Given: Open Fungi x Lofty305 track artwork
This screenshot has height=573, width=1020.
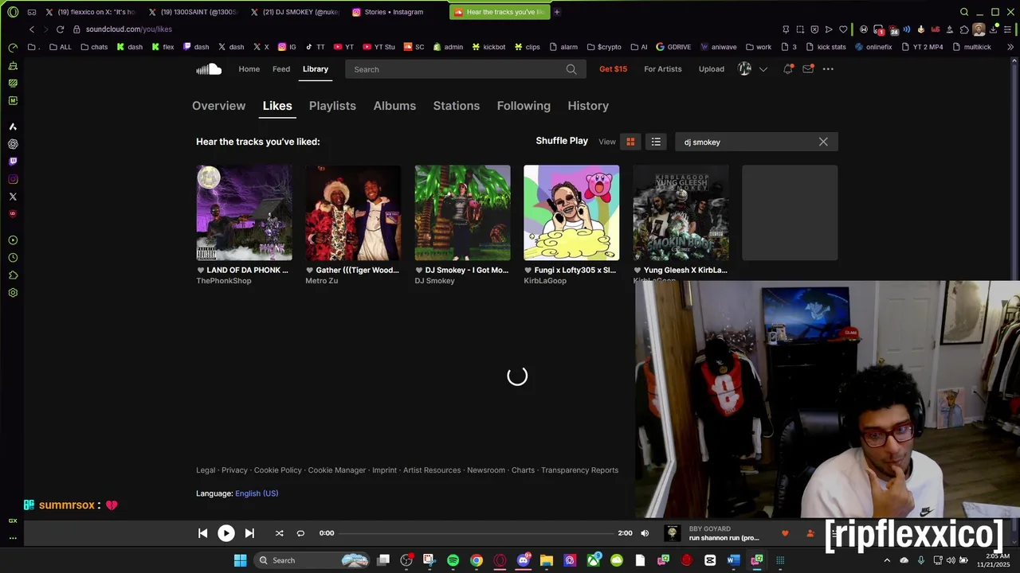Looking at the screenshot, I should (571, 212).
